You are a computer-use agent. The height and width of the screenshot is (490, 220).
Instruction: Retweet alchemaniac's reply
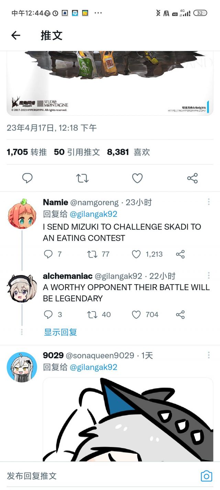point(92,315)
